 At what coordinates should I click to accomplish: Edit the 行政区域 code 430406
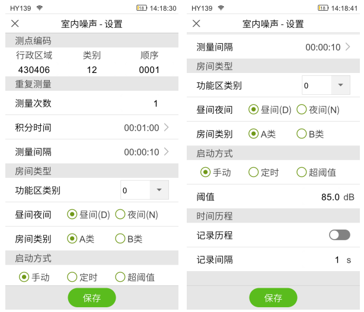point(34,69)
